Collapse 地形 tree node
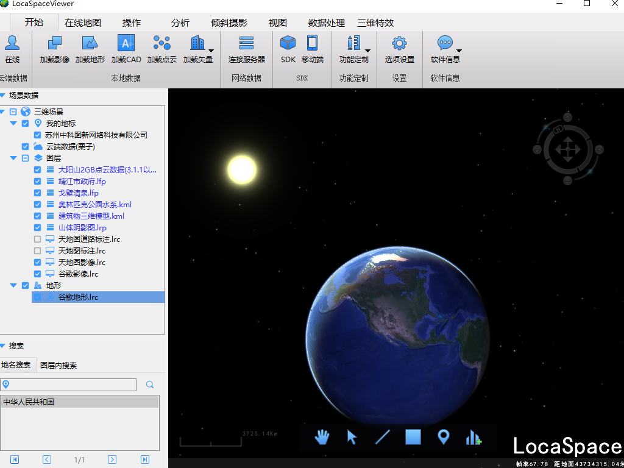This screenshot has width=624, height=468. click(13, 285)
